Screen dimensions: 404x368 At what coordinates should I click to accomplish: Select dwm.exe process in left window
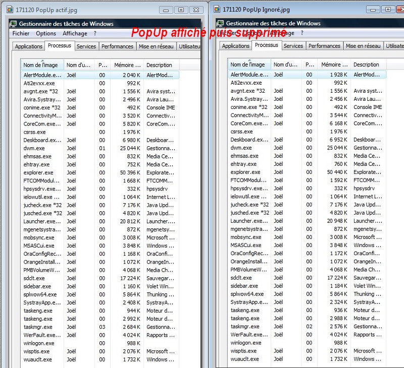pyautogui.click(x=100, y=148)
